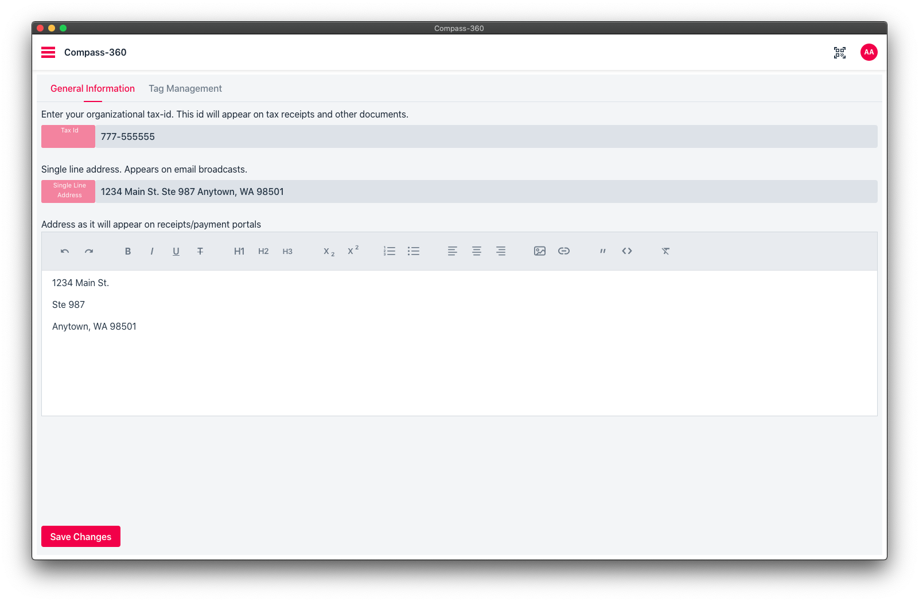Click into the Tax Id input field
This screenshot has height=602, width=919.
tap(486, 136)
